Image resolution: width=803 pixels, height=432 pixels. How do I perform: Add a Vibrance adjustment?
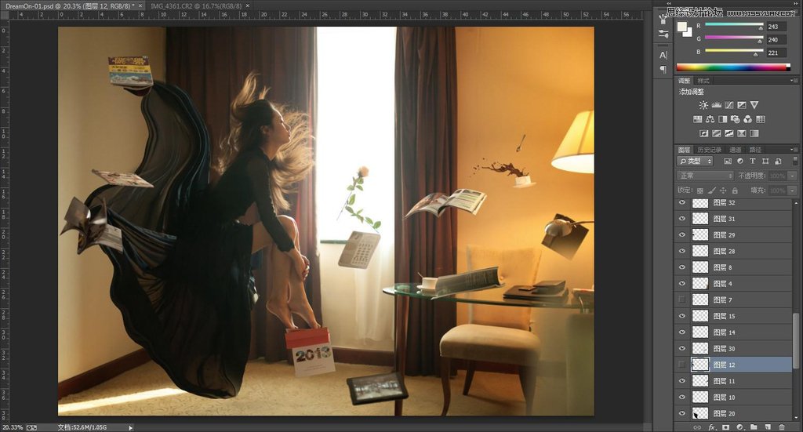[754, 105]
